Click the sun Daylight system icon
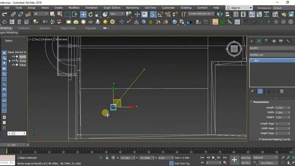The height and width of the screenshot is (166, 295). point(105,22)
